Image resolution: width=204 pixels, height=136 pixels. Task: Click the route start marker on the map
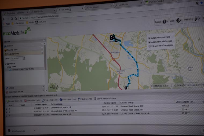(126, 88)
